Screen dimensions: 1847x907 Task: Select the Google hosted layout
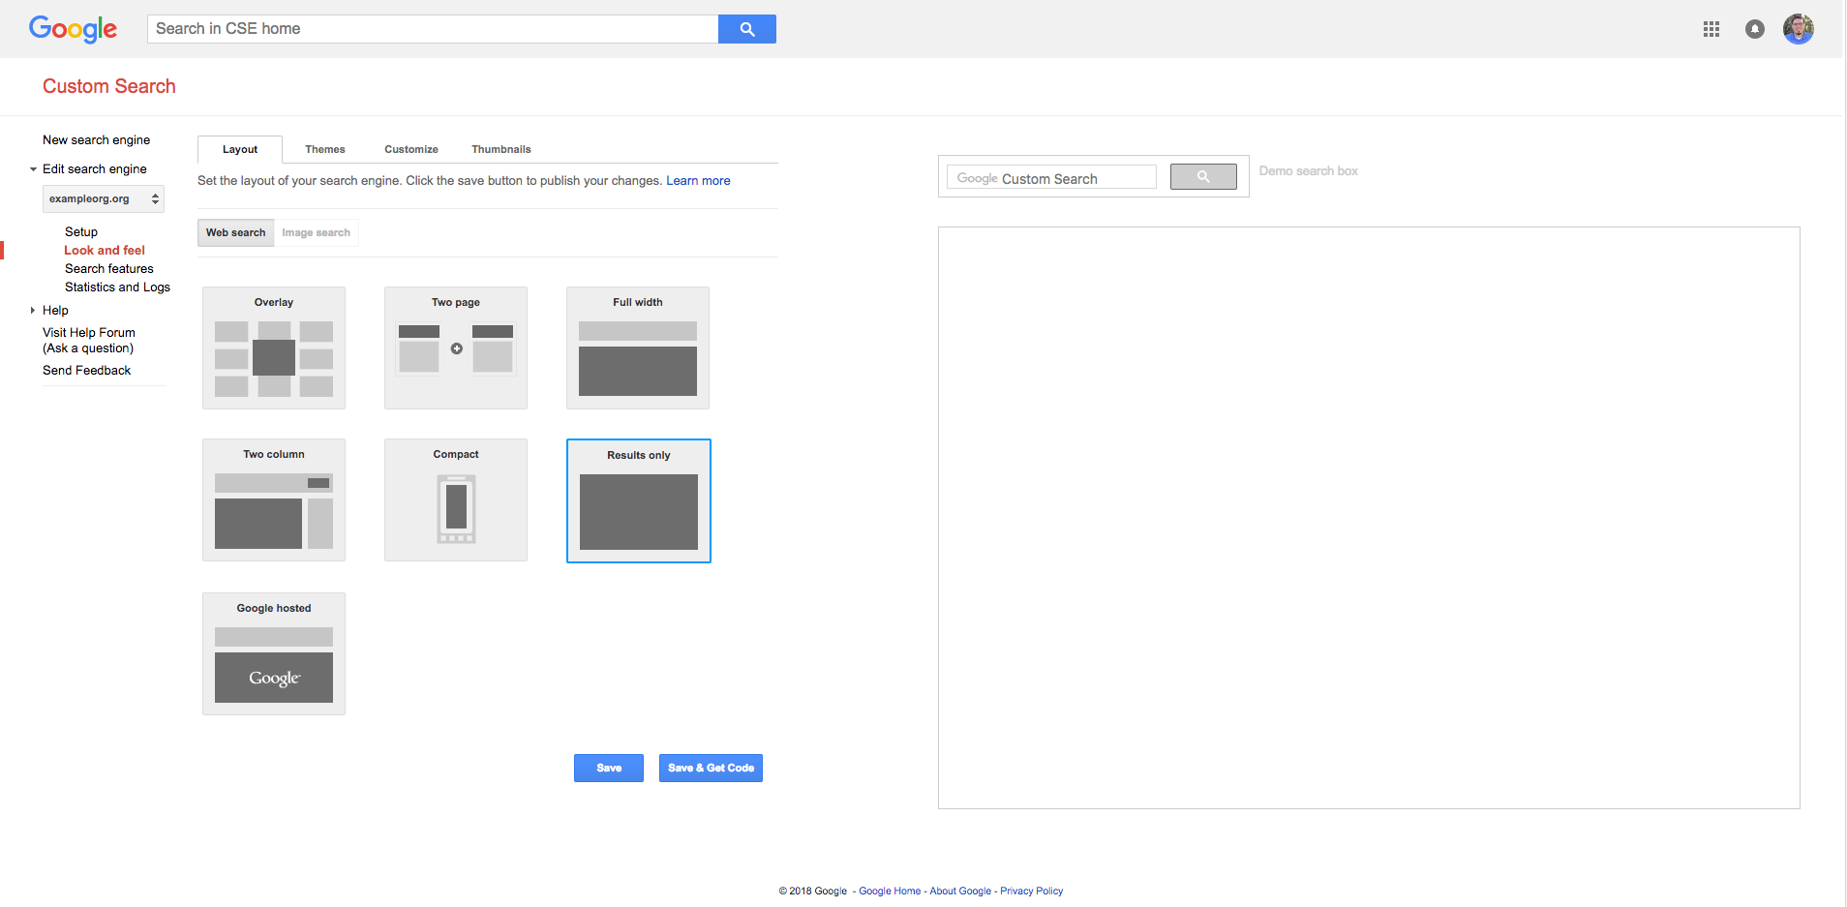tap(274, 653)
